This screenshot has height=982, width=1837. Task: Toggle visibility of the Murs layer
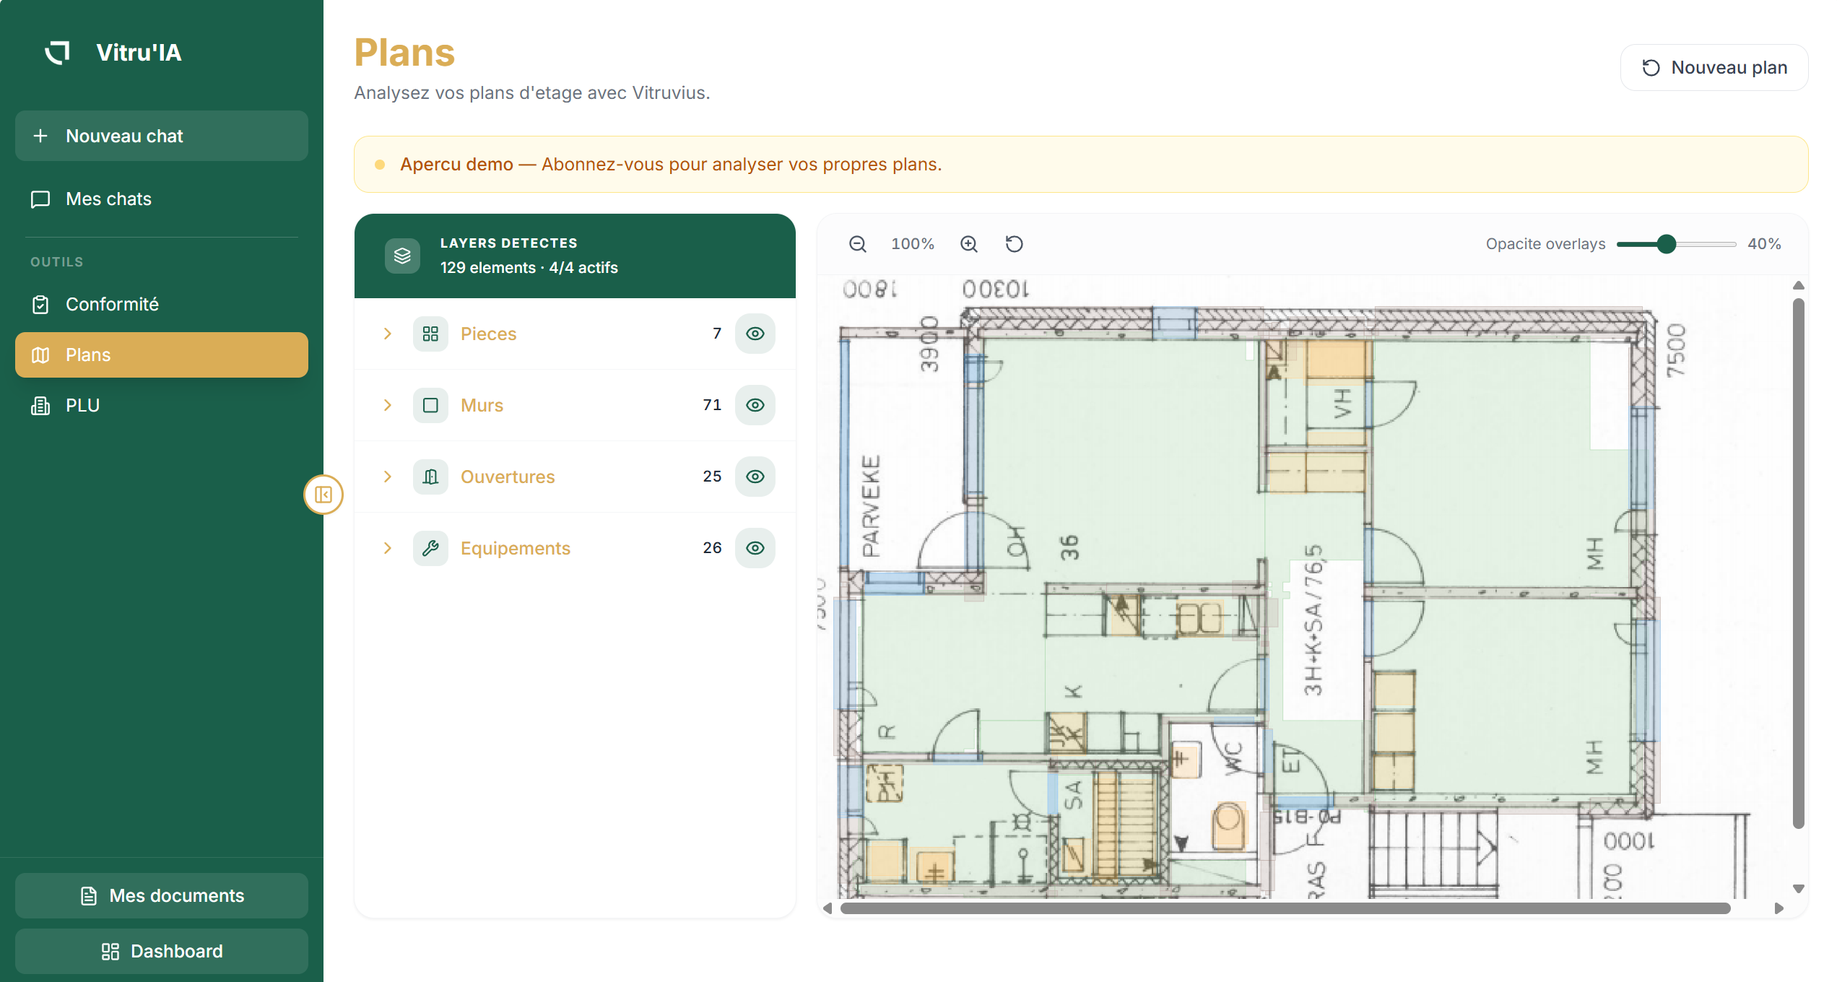(x=755, y=405)
